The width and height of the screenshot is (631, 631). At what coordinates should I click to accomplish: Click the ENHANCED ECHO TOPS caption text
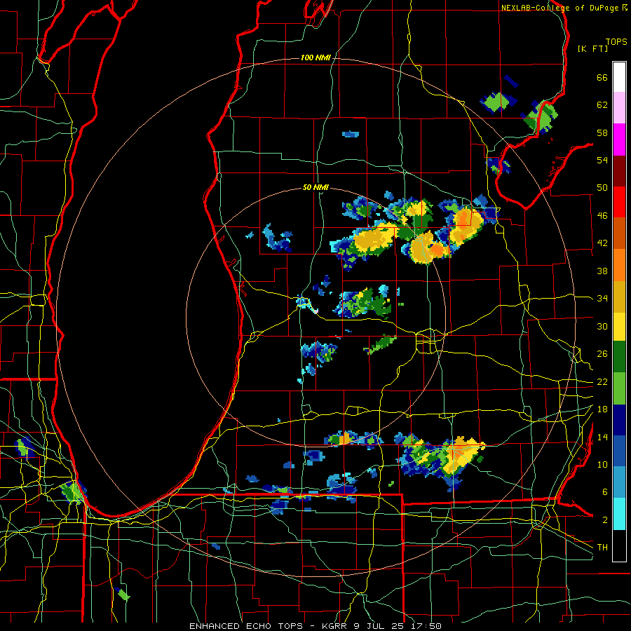(246, 626)
